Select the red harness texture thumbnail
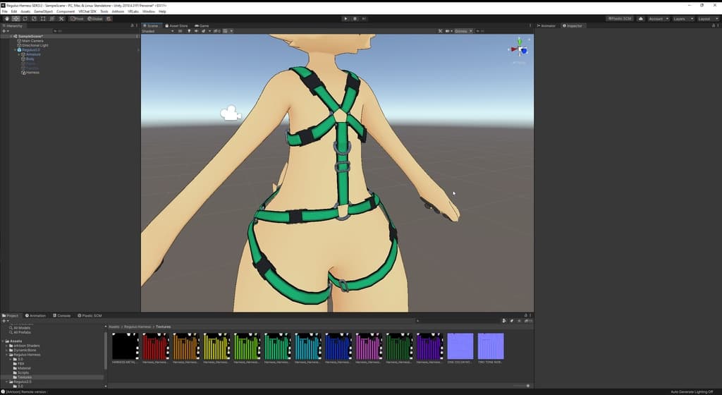 tap(155, 346)
